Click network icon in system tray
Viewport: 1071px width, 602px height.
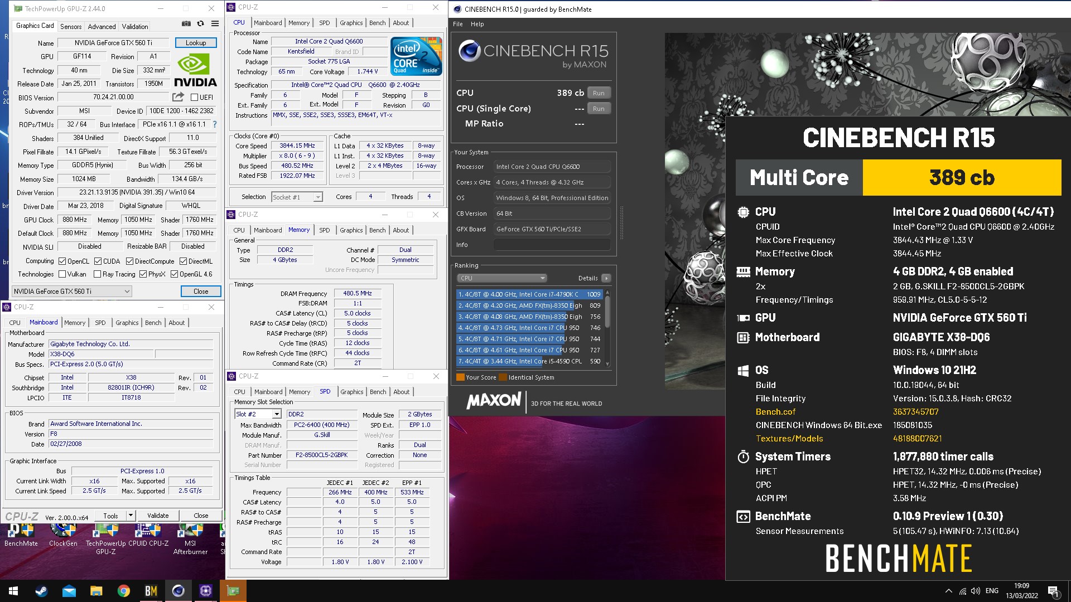tap(962, 591)
